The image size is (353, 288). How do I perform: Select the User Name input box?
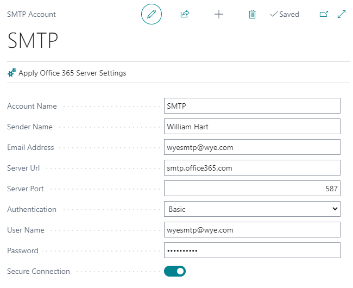[x=252, y=230]
